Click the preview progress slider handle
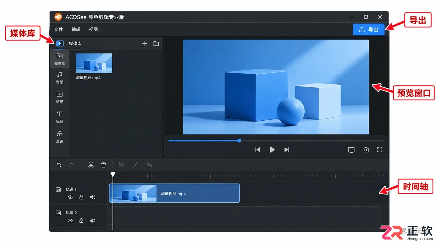This screenshot has height=245, width=437. pos(239,141)
